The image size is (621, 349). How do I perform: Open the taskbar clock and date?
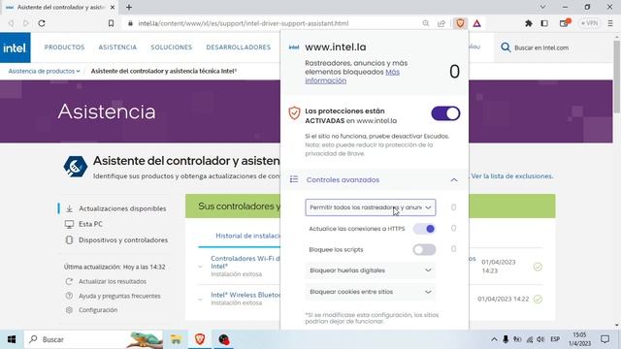[579, 339]
